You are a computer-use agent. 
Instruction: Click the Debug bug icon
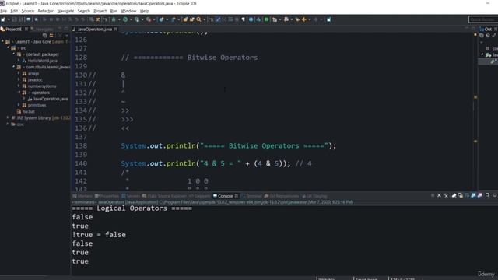[x=114, y=19]
